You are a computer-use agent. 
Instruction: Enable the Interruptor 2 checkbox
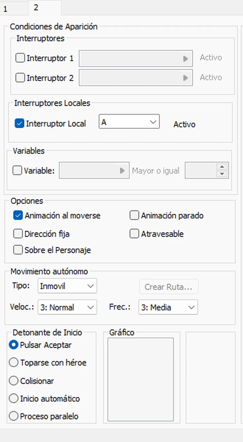(x=20, y=77)
